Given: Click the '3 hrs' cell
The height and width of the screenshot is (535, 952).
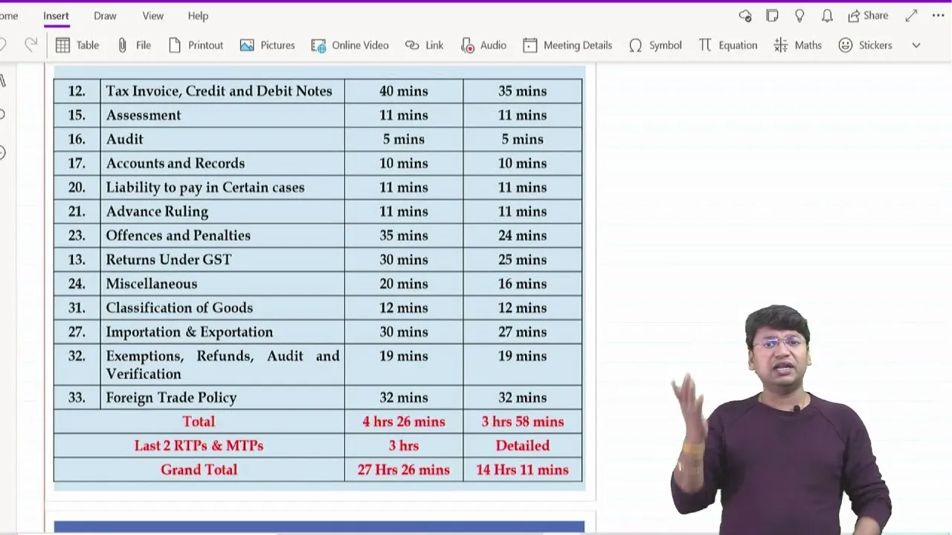Looking at the screenshot, I should click(x=403, y=446).
